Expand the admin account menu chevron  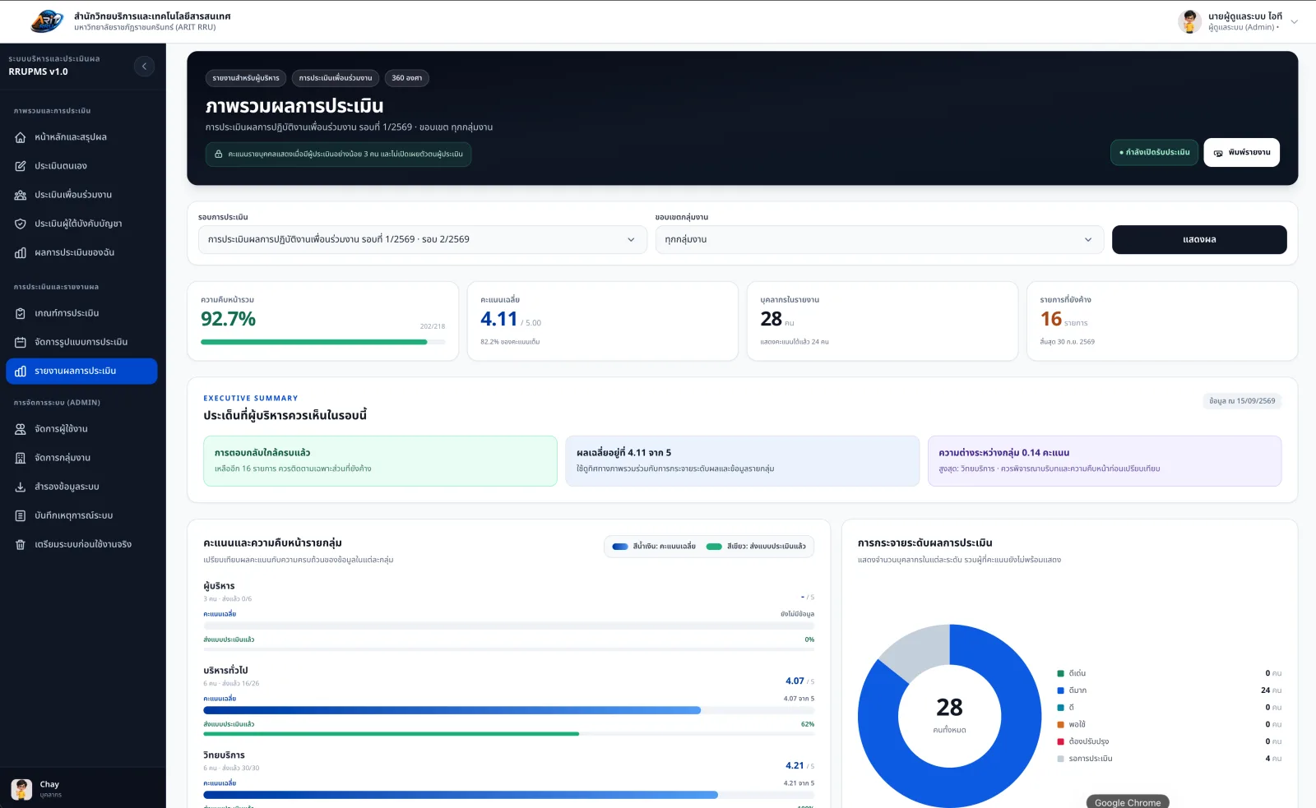pos(1295,21)
